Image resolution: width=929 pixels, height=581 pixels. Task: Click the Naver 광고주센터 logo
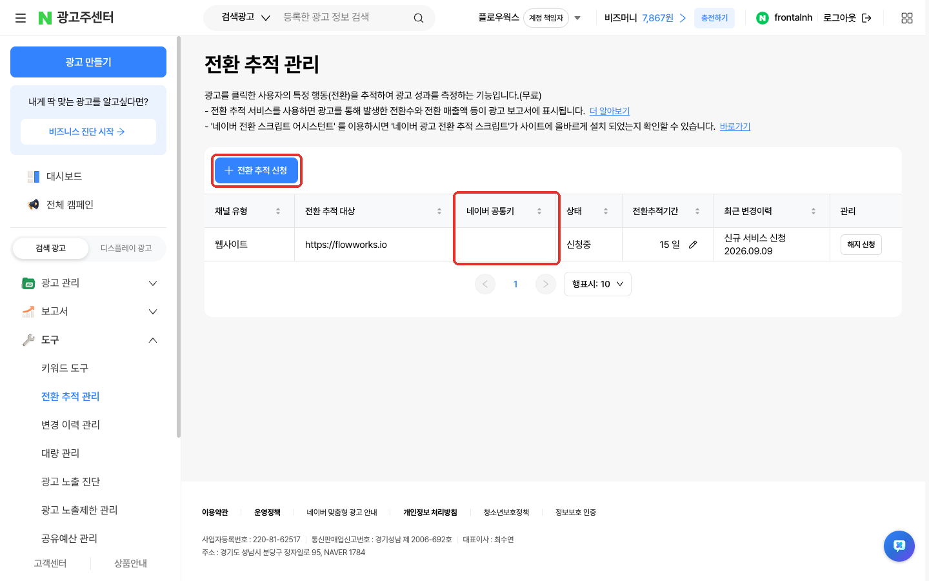[76, 17]
